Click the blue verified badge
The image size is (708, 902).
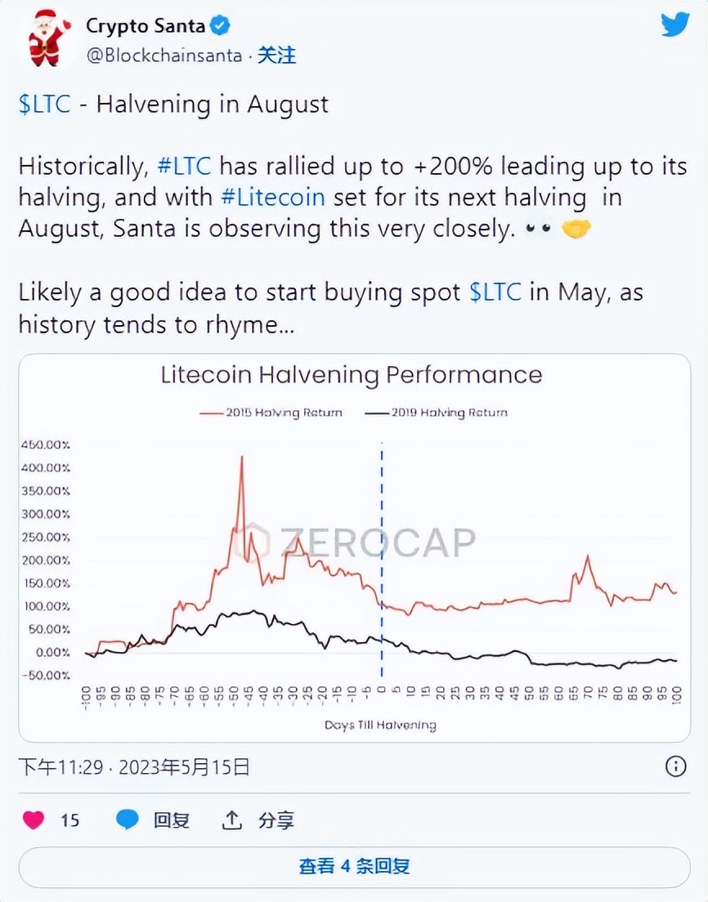click(x=220, y=26)
